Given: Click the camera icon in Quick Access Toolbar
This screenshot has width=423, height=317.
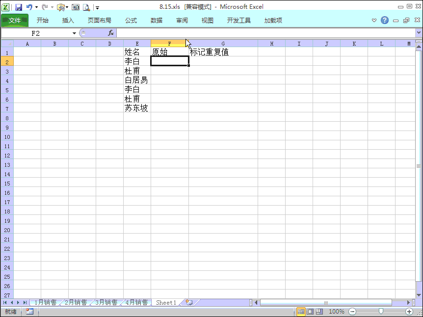Looking at the screenshot, I should 76,7.
